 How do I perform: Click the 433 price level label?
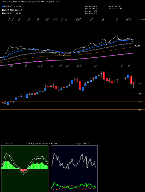click(x=139, y=84)
